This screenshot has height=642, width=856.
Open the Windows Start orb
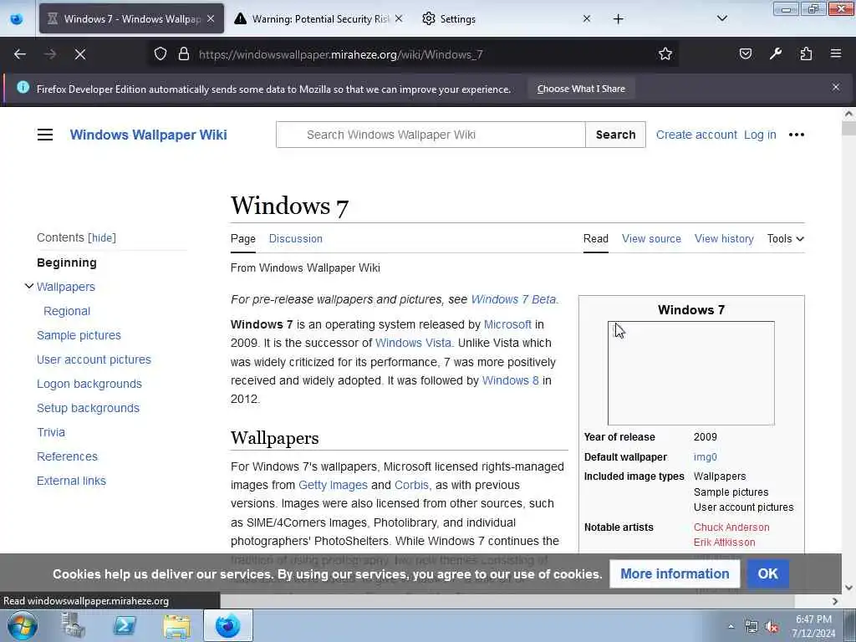tap(22, 625)
